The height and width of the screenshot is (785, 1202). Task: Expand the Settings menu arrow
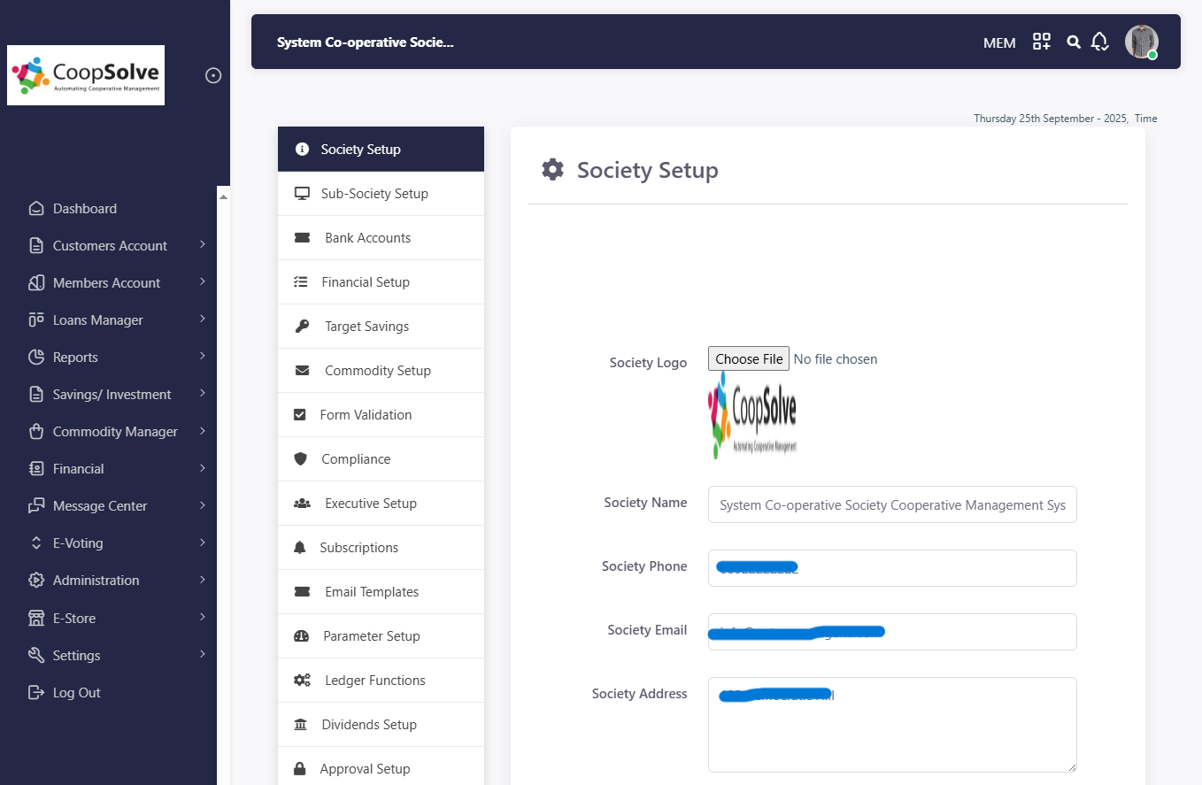pos(202,655)
